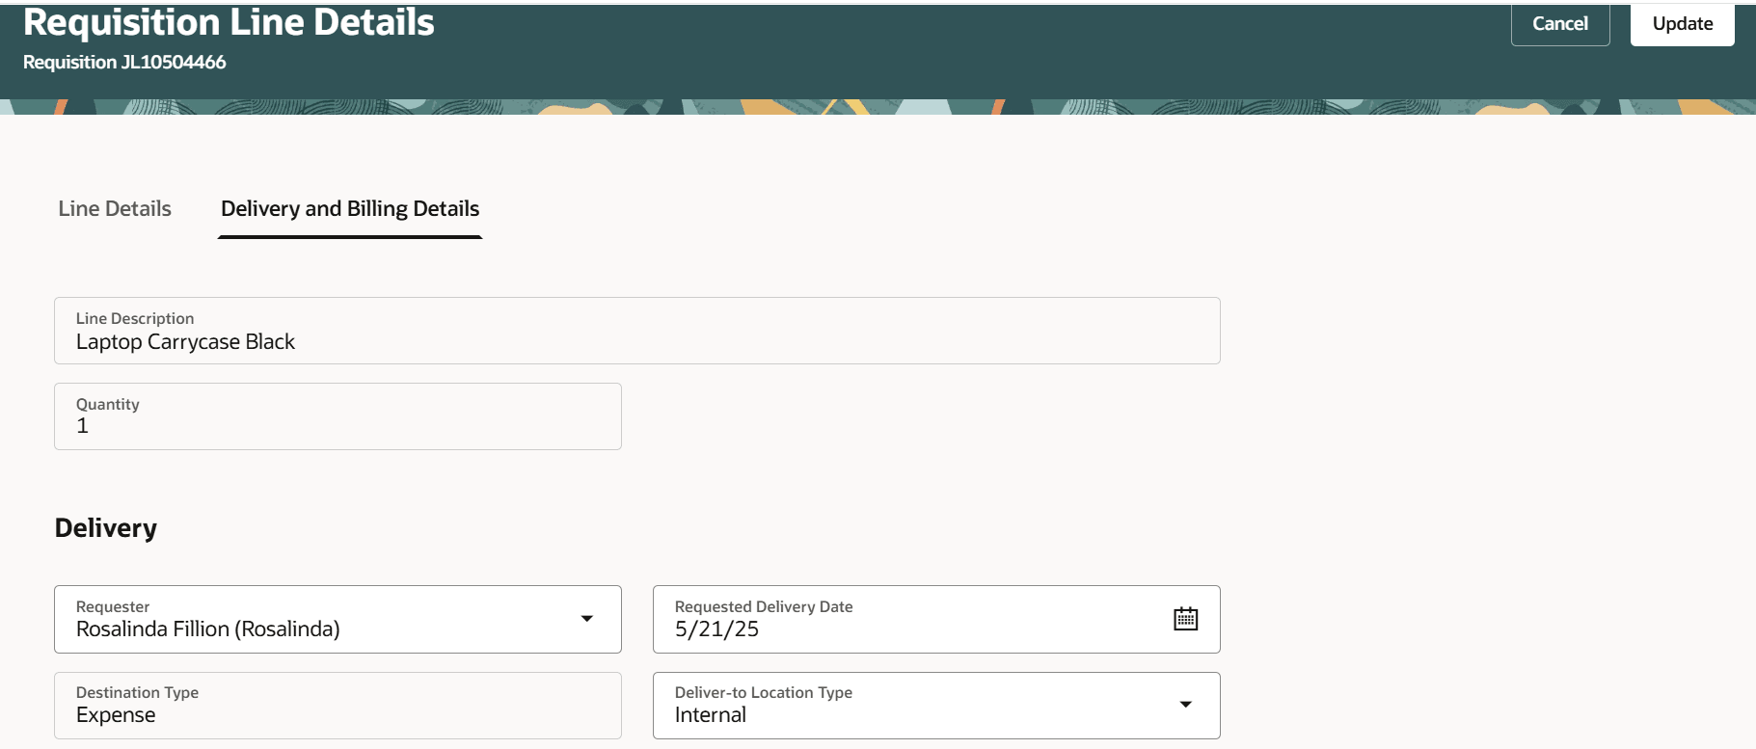Click the Delivery section heading

pyautogui.click(x=105, y=528)
